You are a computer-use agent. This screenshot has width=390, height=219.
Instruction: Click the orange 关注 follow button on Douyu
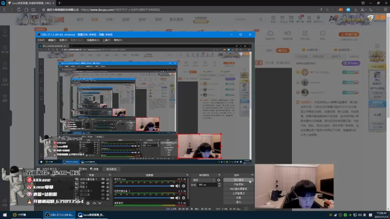click(283, 51)
